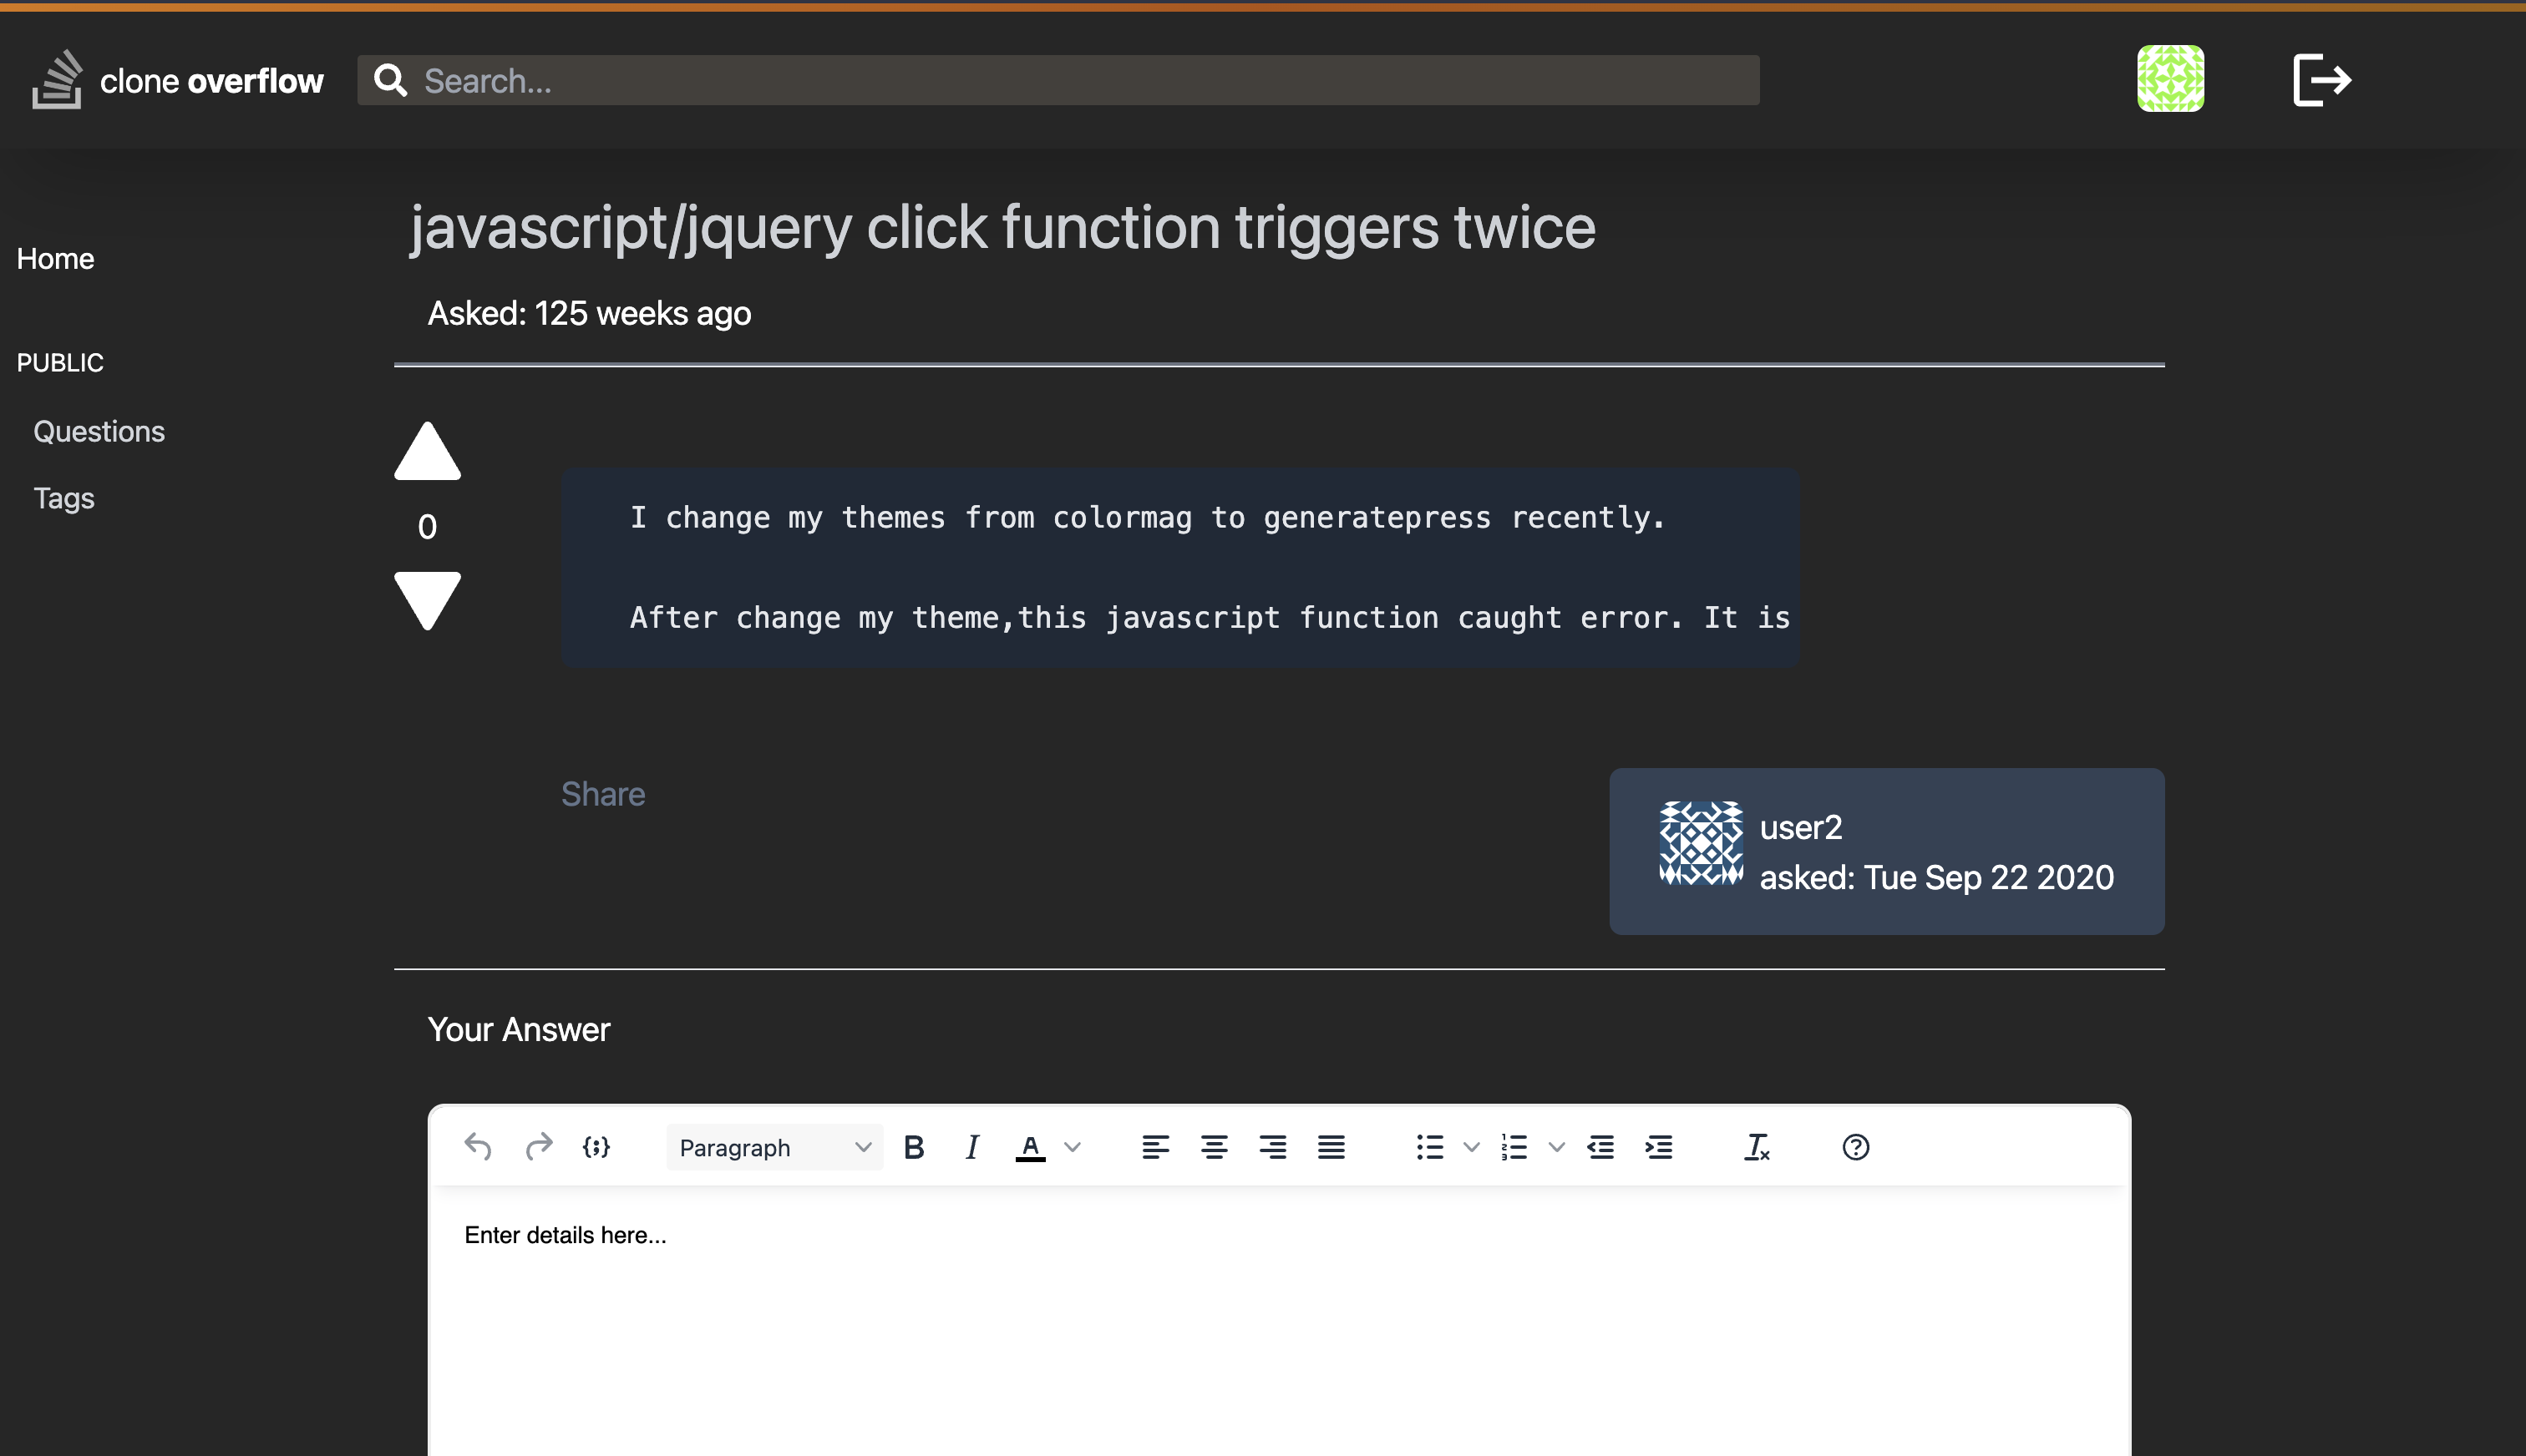The height and width of the screenshot is (1456, 2526).
Task: Click the undo icon in answer editor
Action: (x=480, y=1145)
